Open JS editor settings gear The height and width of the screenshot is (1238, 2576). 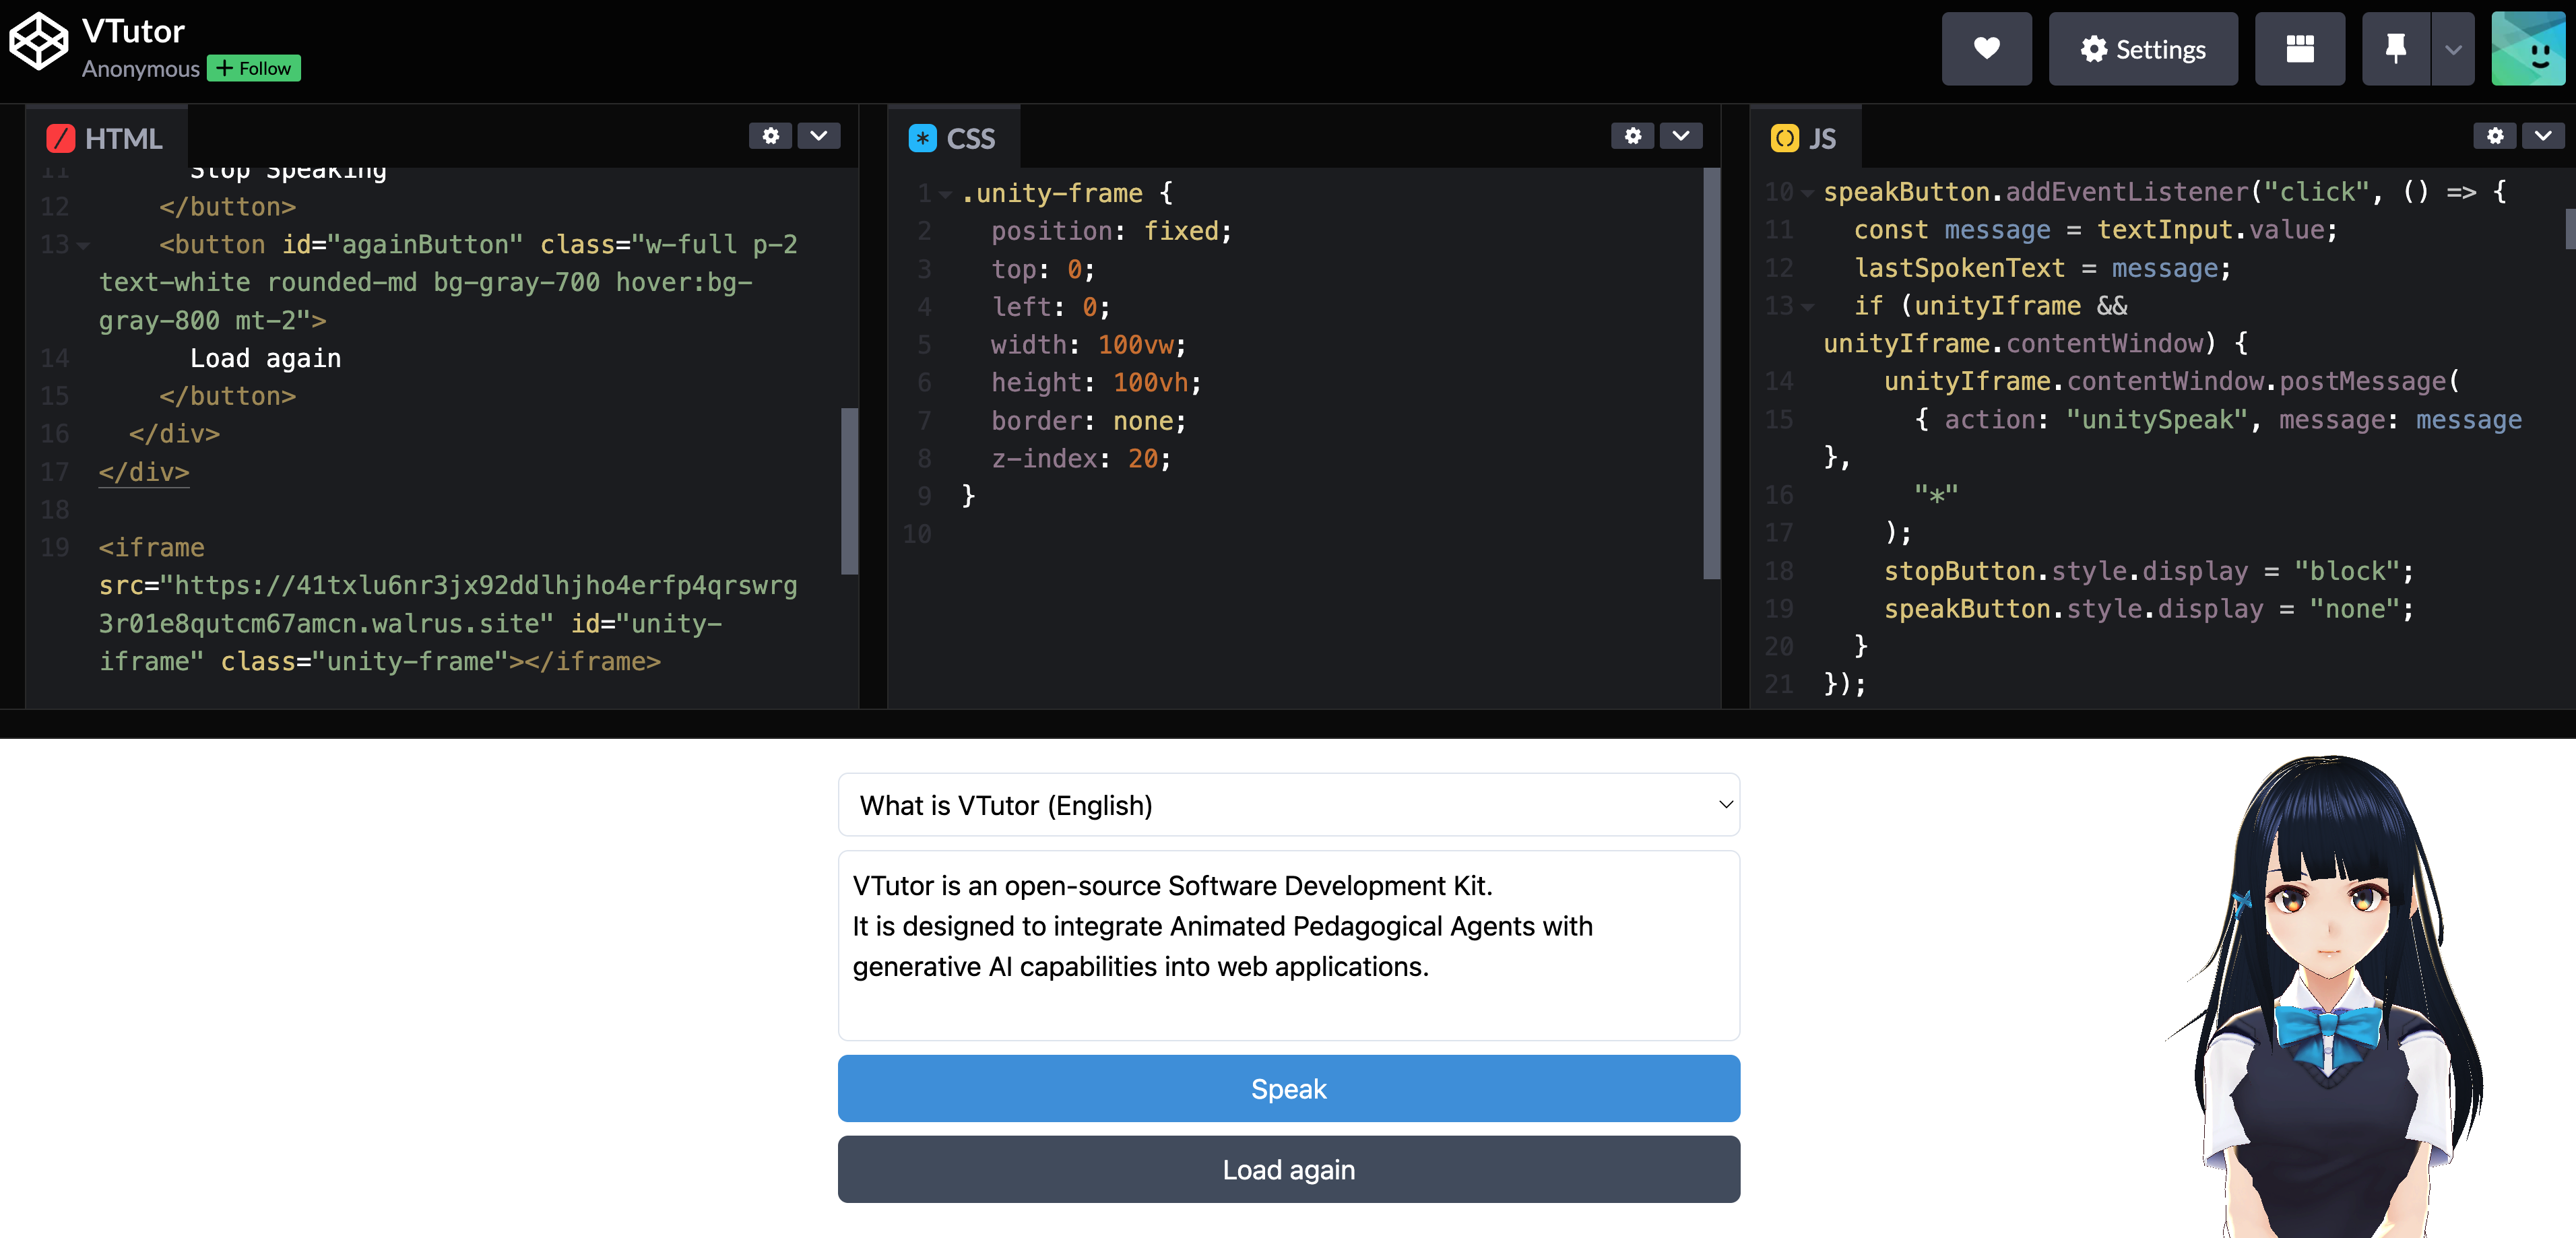pos(2495,136)
